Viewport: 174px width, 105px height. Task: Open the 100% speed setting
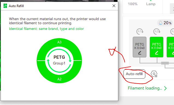pos(132,4)
